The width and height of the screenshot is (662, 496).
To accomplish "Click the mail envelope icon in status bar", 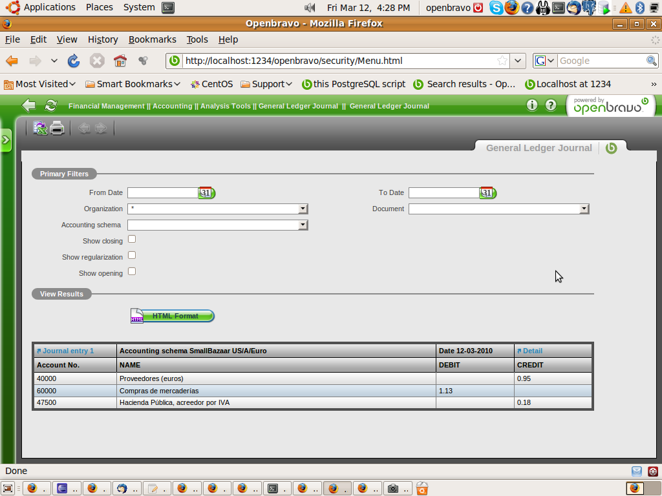I will (x=637, y=471).
